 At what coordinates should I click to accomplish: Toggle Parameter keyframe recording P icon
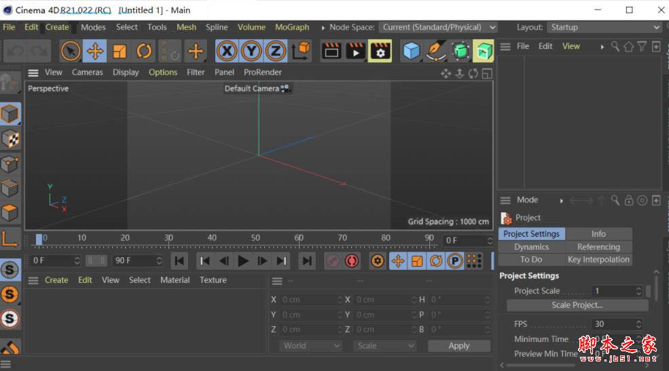coord(455,260)
